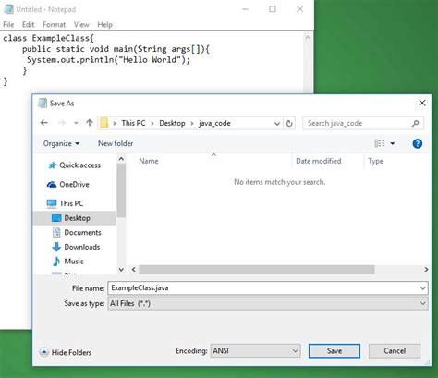Screen dimensions: 438x378
Task: Open the Format menu in Notepad
Action: coord(54,25)
